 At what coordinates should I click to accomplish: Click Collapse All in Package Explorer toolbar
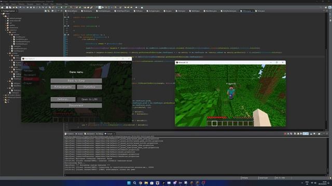46,11
